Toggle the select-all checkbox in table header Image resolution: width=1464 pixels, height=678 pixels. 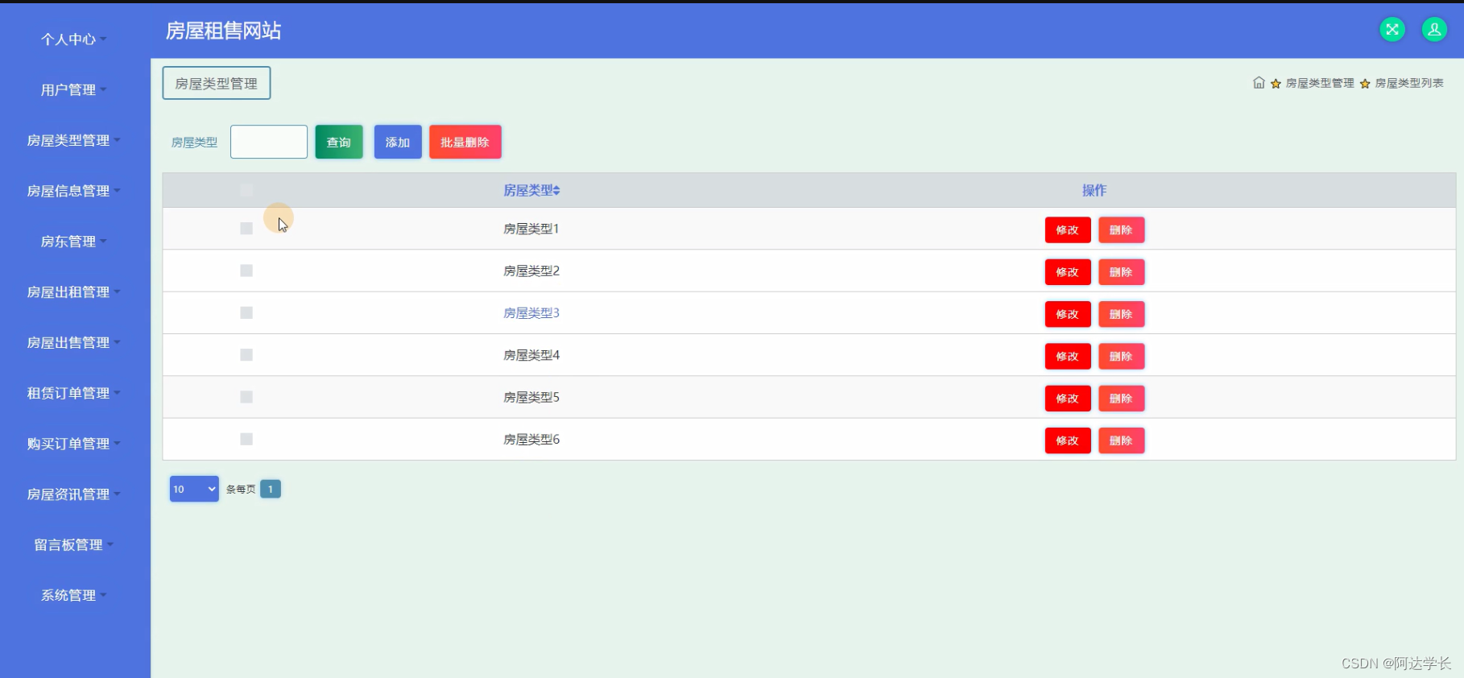point(246,190)
